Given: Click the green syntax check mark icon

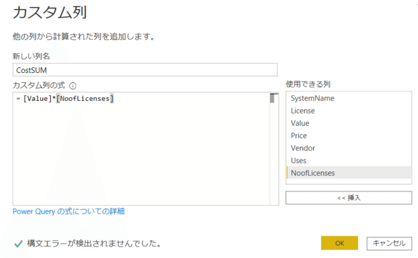Looking at the screenshot, I should (17, 243).
